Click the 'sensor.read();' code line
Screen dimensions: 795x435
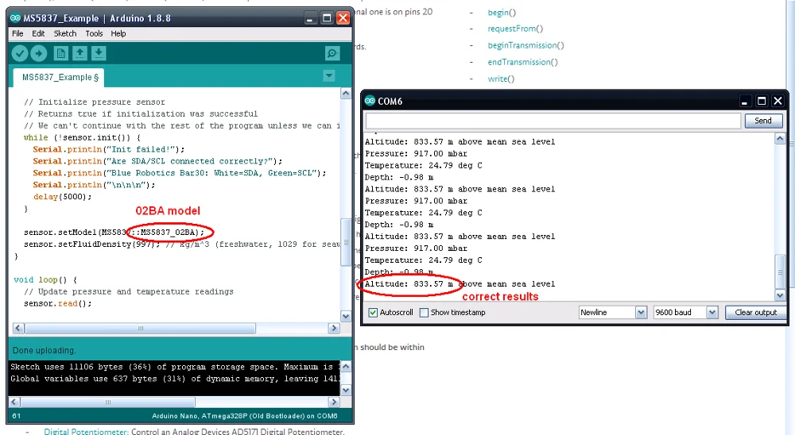[58, 303]
